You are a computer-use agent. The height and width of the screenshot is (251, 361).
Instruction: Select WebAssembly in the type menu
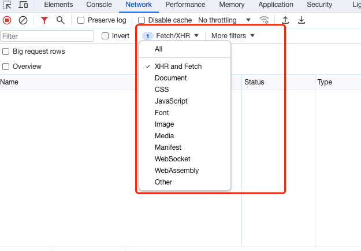(185, 171)
